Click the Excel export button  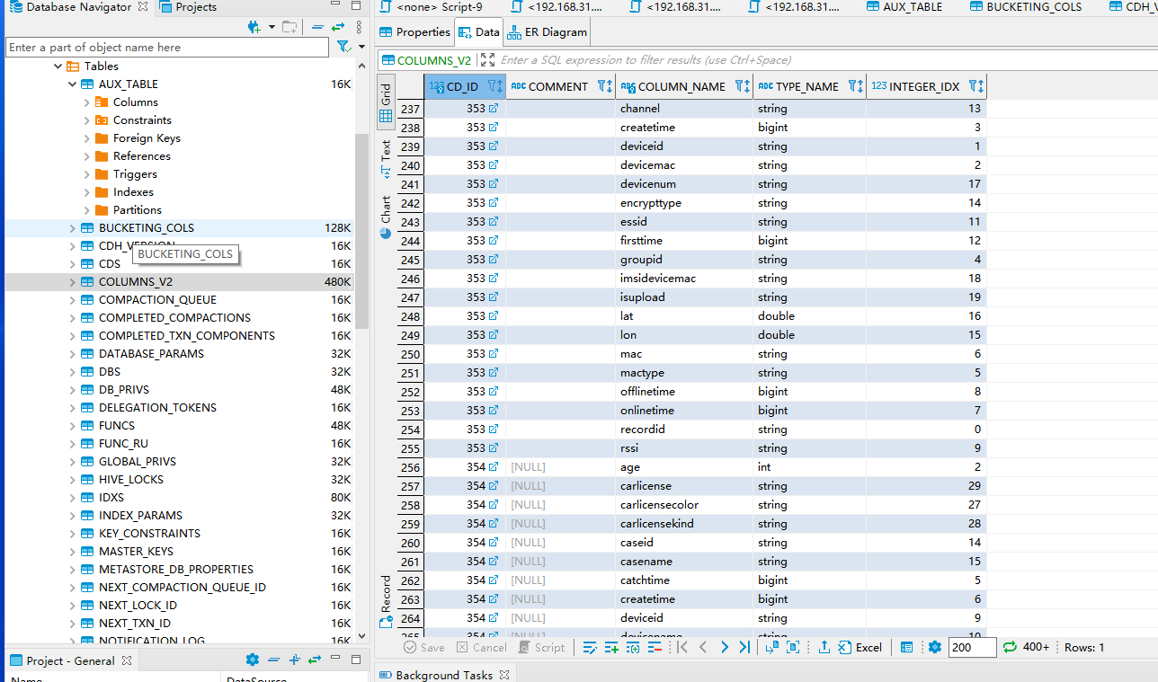click(860, 647)
